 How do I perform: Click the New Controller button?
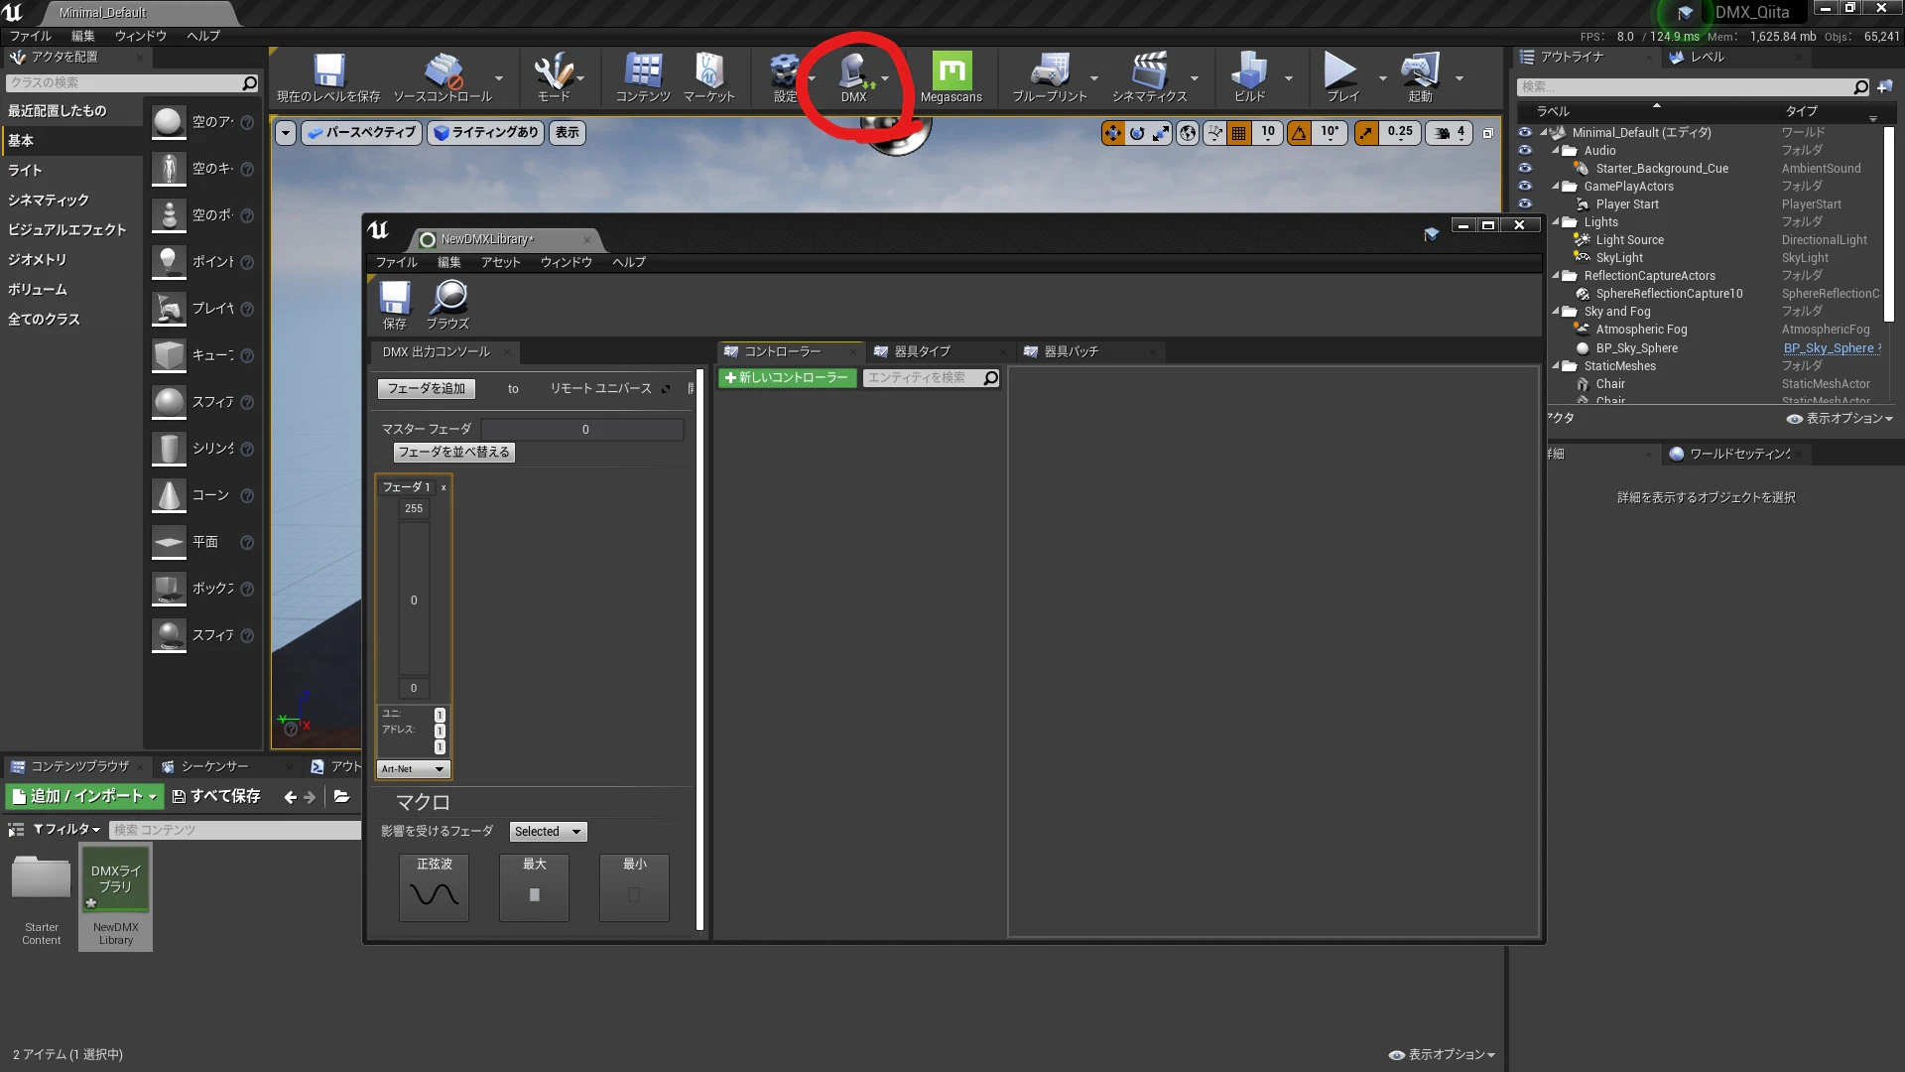tap(787, 378)
